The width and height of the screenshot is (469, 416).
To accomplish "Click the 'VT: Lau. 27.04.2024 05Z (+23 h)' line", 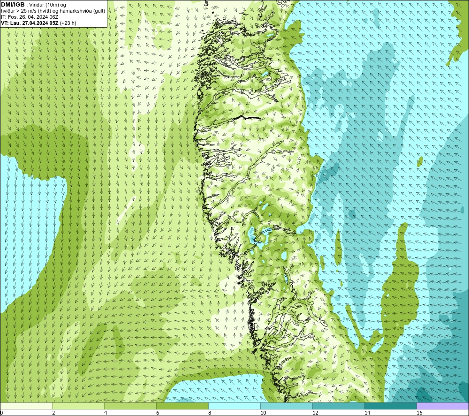I will pyautogui.click(x=38, y=23).
